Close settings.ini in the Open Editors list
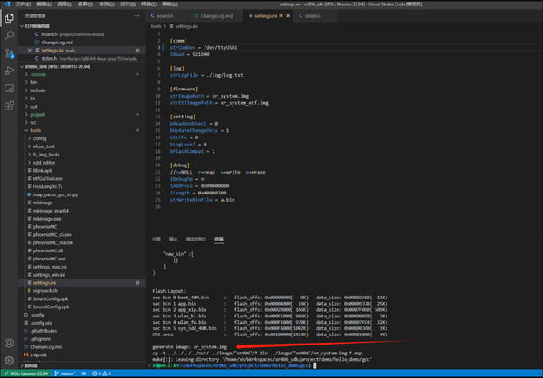Viewport: 543px width, 378px height. [x=30, y=51]
